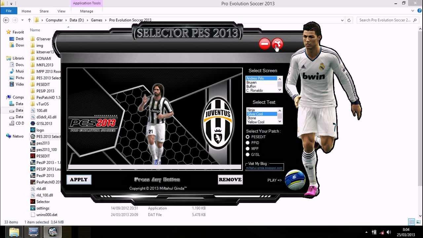Click the down arrow of the Select Screen list scrollbar
This screenshot has width=423, height=238.
tap(280, 90)
